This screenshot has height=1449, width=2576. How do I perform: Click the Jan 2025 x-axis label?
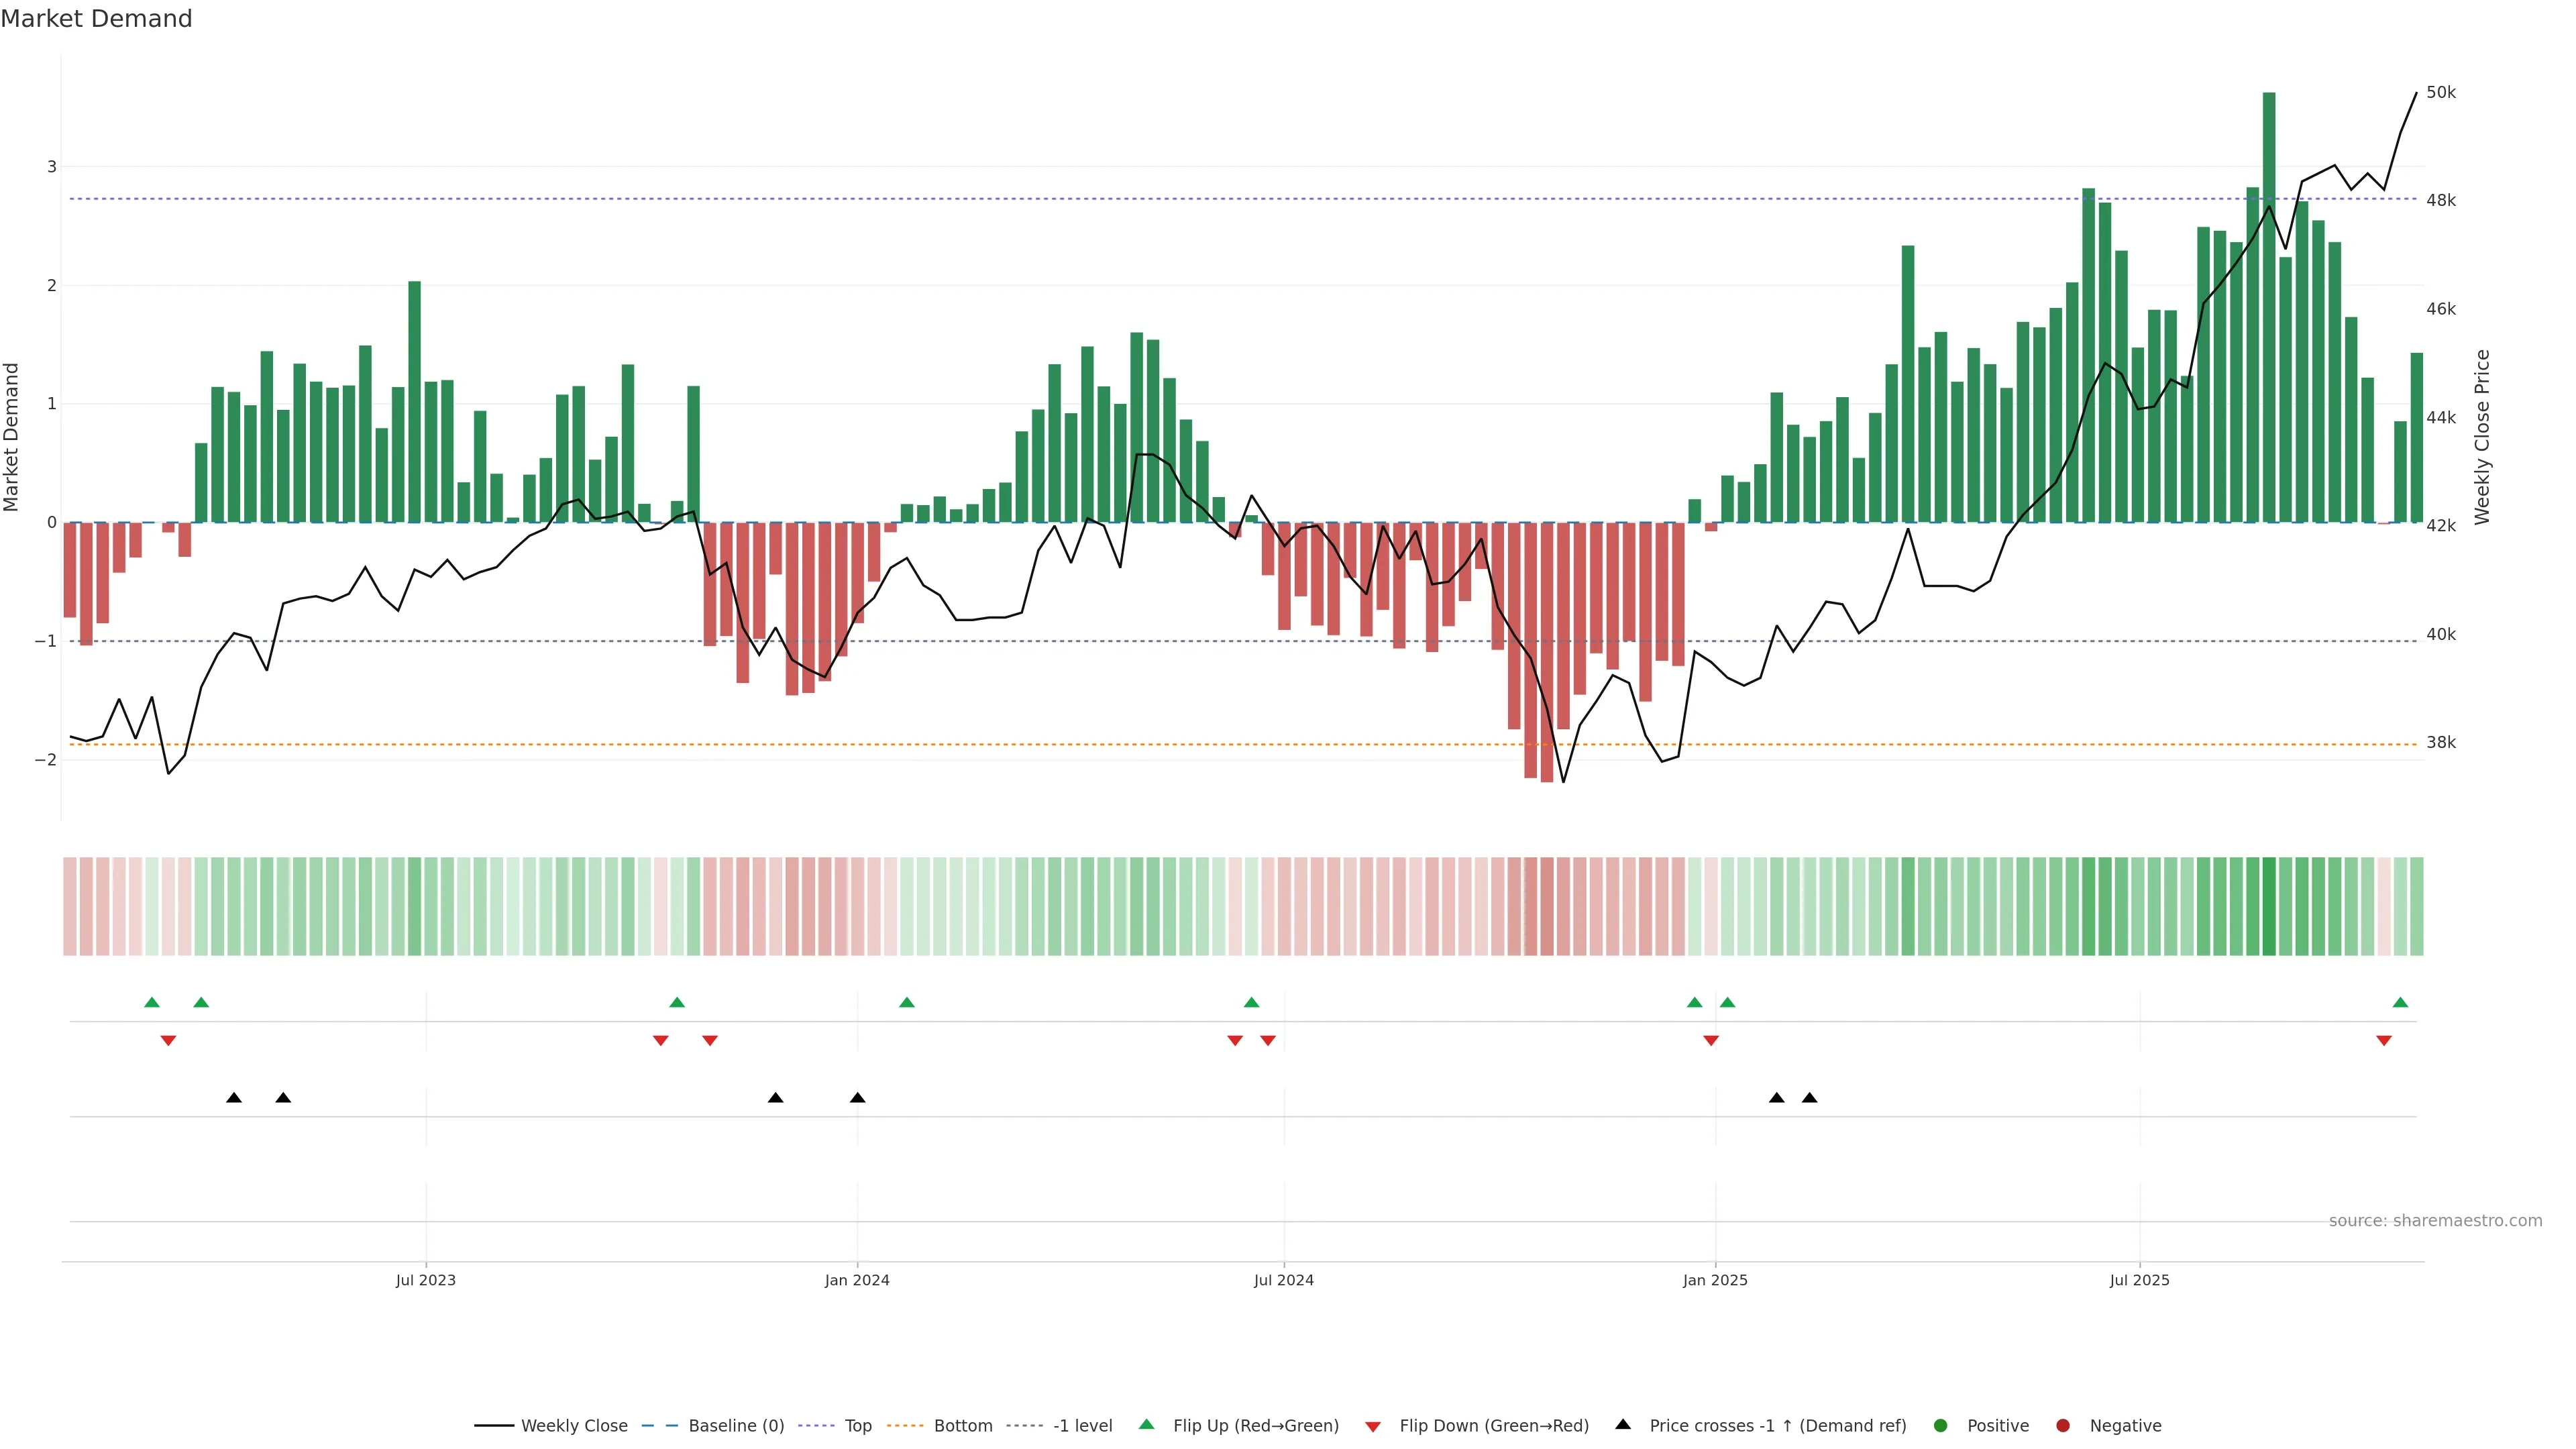point(1715,1280)
